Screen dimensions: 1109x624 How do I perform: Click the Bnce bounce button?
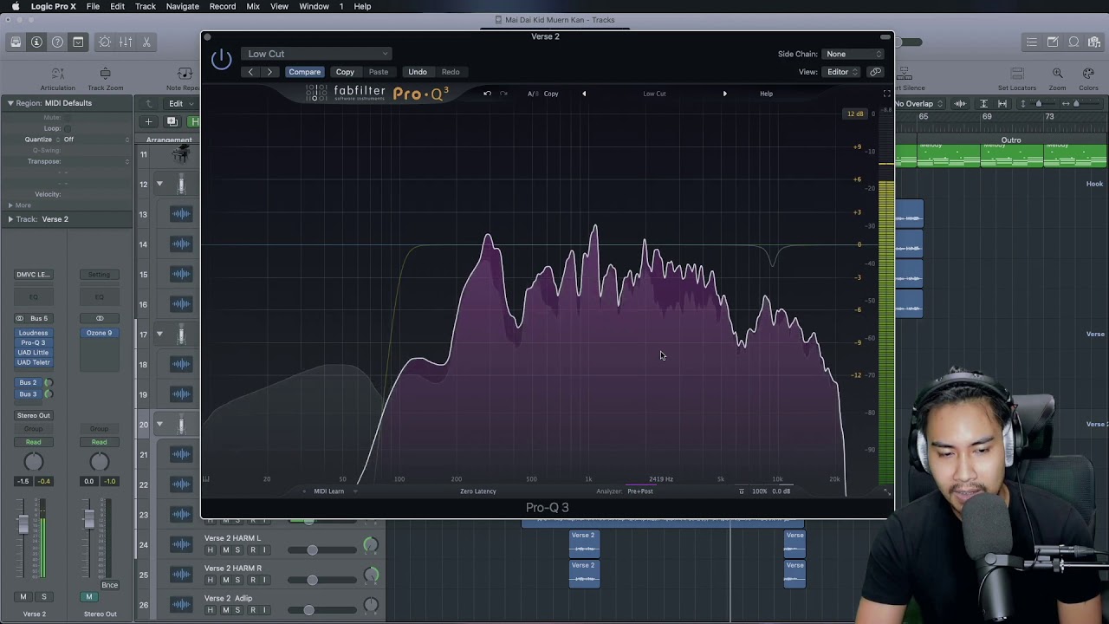[x=109, y=585]
